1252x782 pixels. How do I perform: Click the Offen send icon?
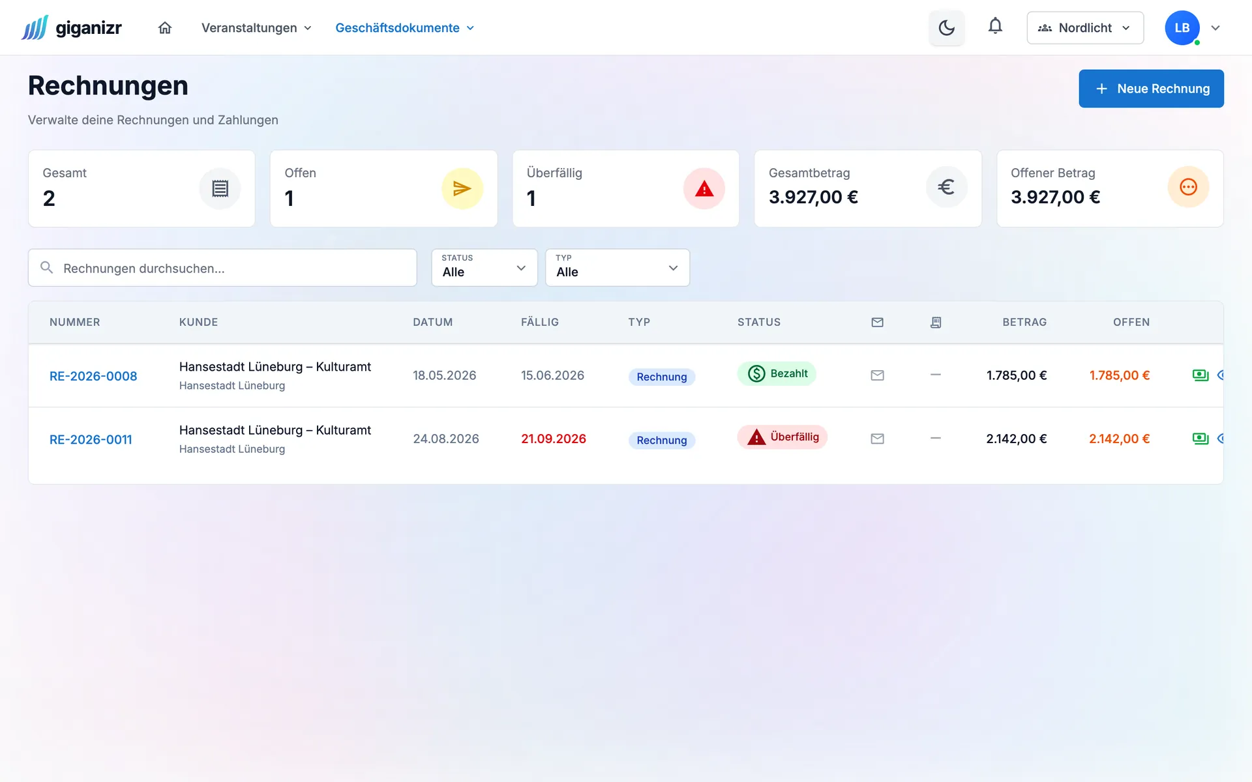pos(462,189)
